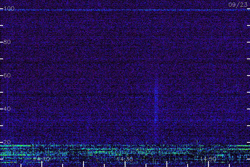Viewport: 250px width, 167px height.
Task: Click the 09/23 date label
Action: tap(238, 5)
